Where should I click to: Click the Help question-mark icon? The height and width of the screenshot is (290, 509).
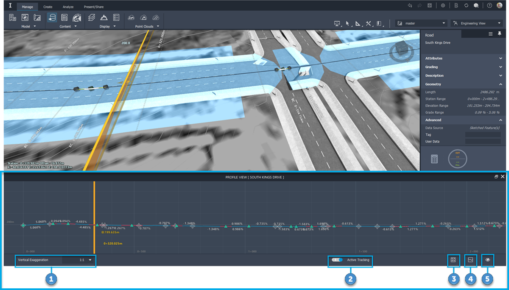[x=490, y=6]
